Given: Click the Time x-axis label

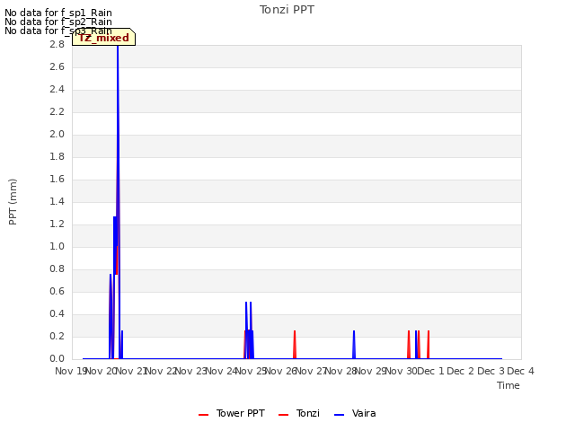Looking at the screenshot, I should click(509, 385).
